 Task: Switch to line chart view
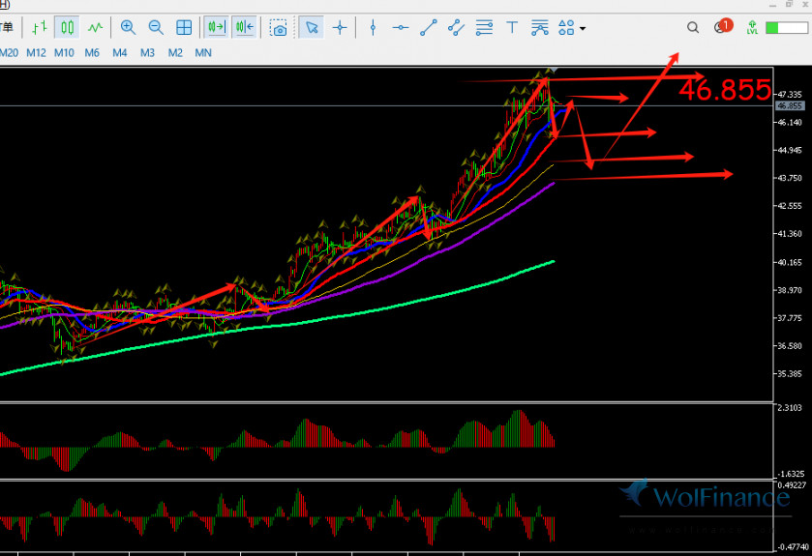[x=95, y=28]
